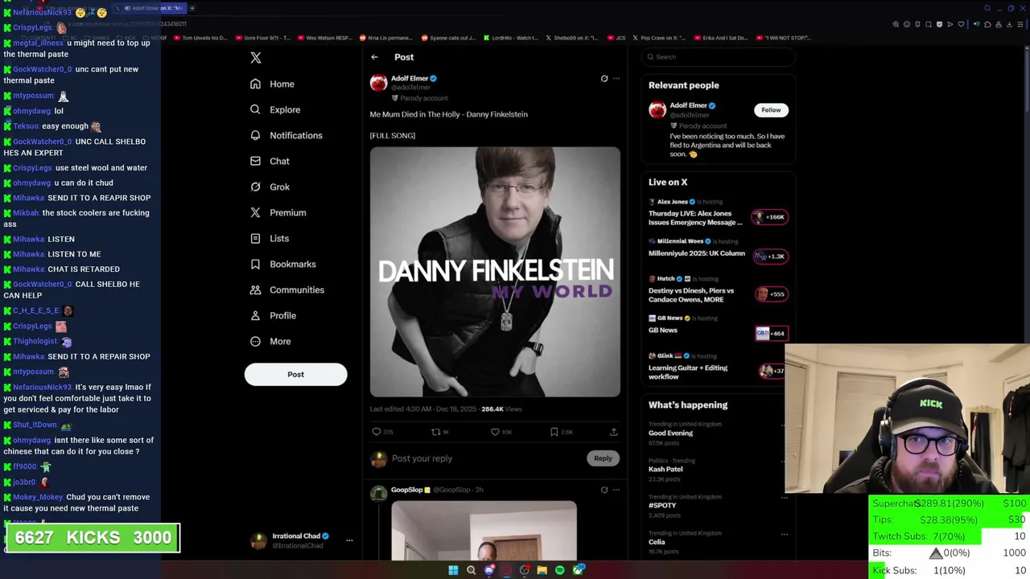The image size is (1030, 579).
Task: Open the More menu in sidebar
Action: (x=270, y=341)
